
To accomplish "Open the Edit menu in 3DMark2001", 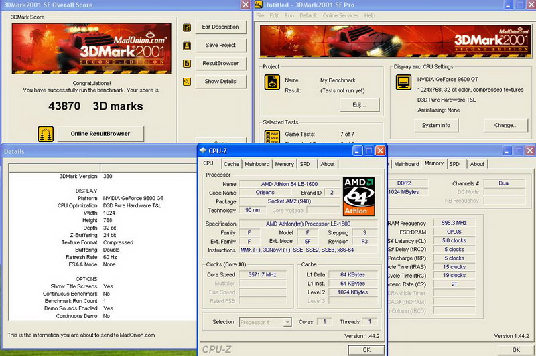I will coord(274,15).
